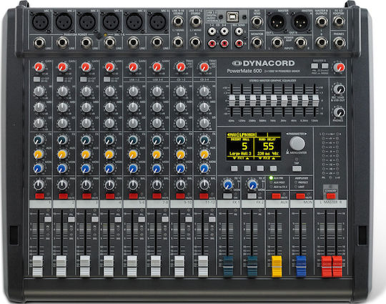This screenshot has width=386, height=304.
Task: Click the blue FX 1 to MON knob
Action: [x=228, y=185]
